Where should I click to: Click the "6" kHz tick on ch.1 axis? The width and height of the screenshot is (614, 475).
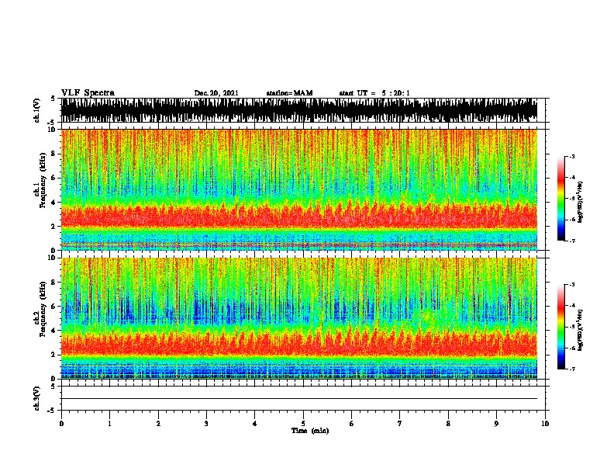point(53,178)
